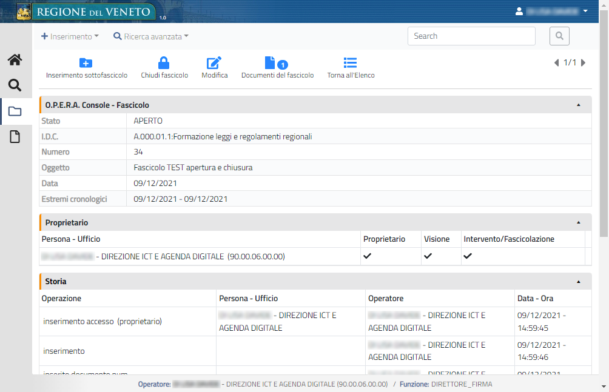The width and height of the screenshot is (609, 392).
Task: Click the 1/1 page counter
Action: click(570, 62)
